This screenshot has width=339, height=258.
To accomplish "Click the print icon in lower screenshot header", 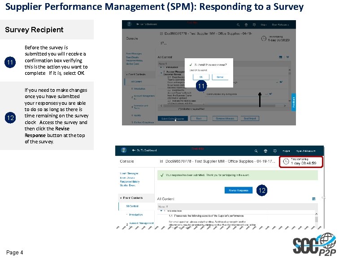I will coord(265,151).
